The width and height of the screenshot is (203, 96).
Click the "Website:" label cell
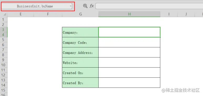(x=80, y=62)
